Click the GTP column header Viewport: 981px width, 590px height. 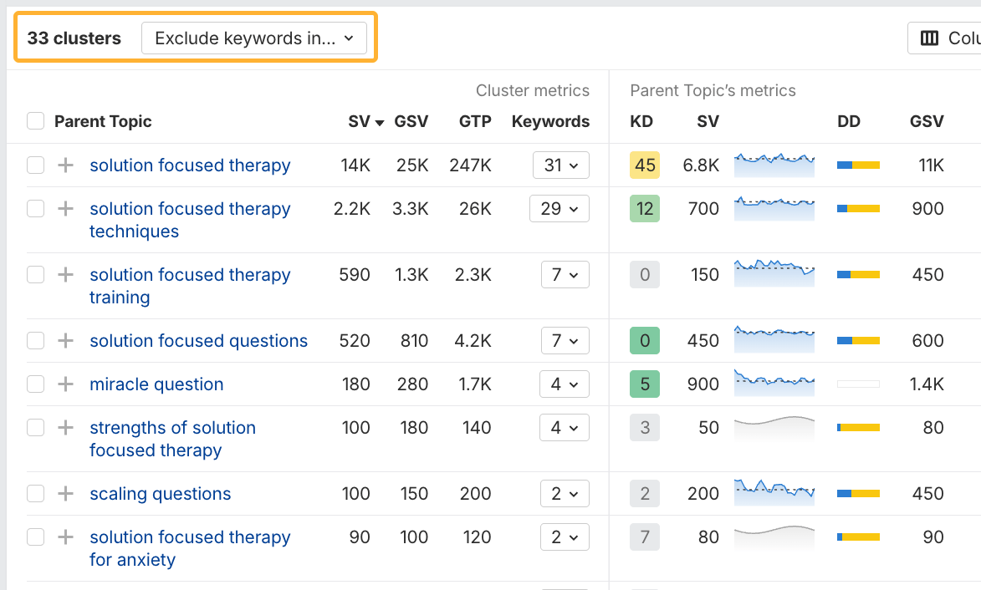click(x=474, y=121)
